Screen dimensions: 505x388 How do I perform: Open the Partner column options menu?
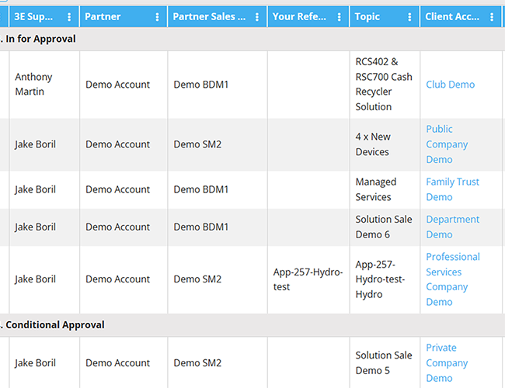157,17
